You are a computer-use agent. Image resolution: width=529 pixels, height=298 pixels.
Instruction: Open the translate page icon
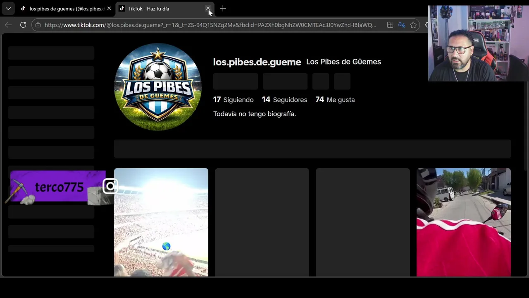tap(401, 25)
